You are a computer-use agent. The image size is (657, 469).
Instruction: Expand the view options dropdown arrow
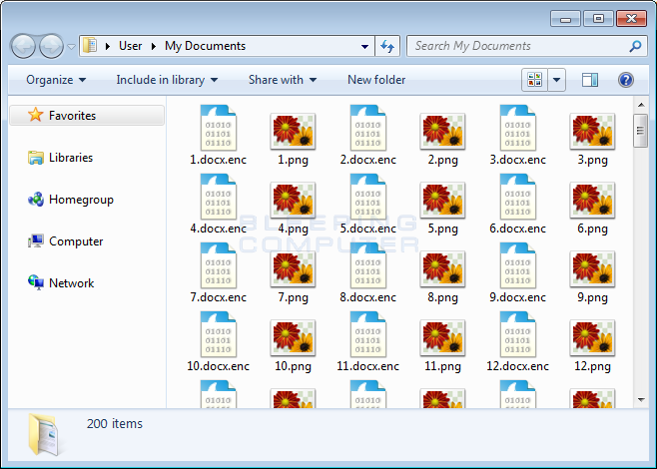(x=556, y=80)
